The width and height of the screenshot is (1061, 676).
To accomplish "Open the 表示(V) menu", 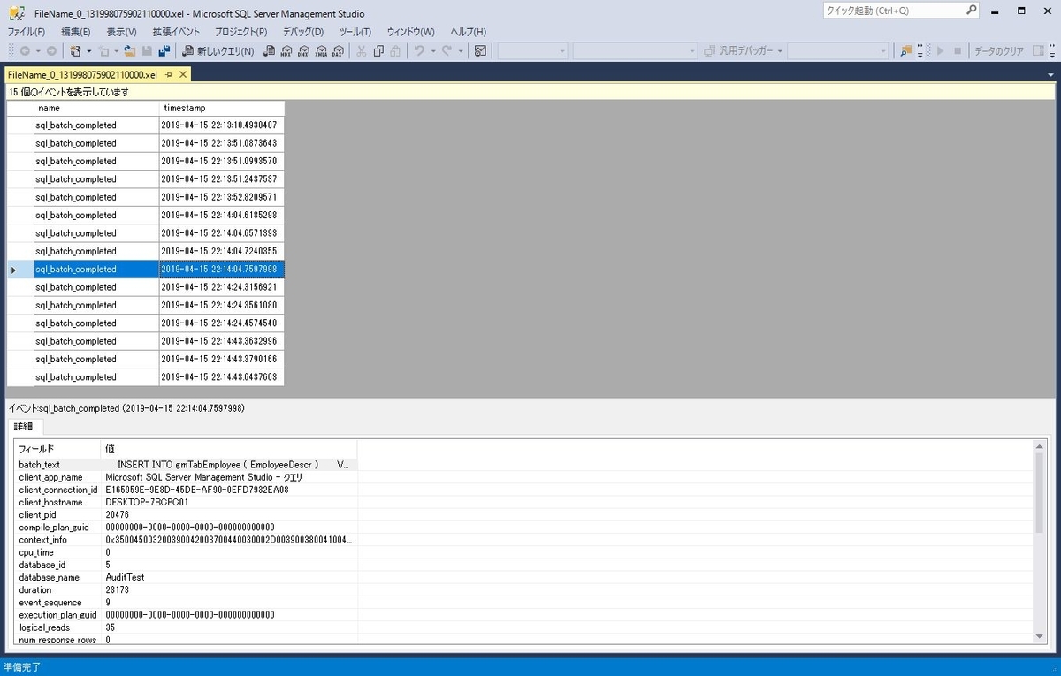I will pyautogui.click(x=121, y=32).
